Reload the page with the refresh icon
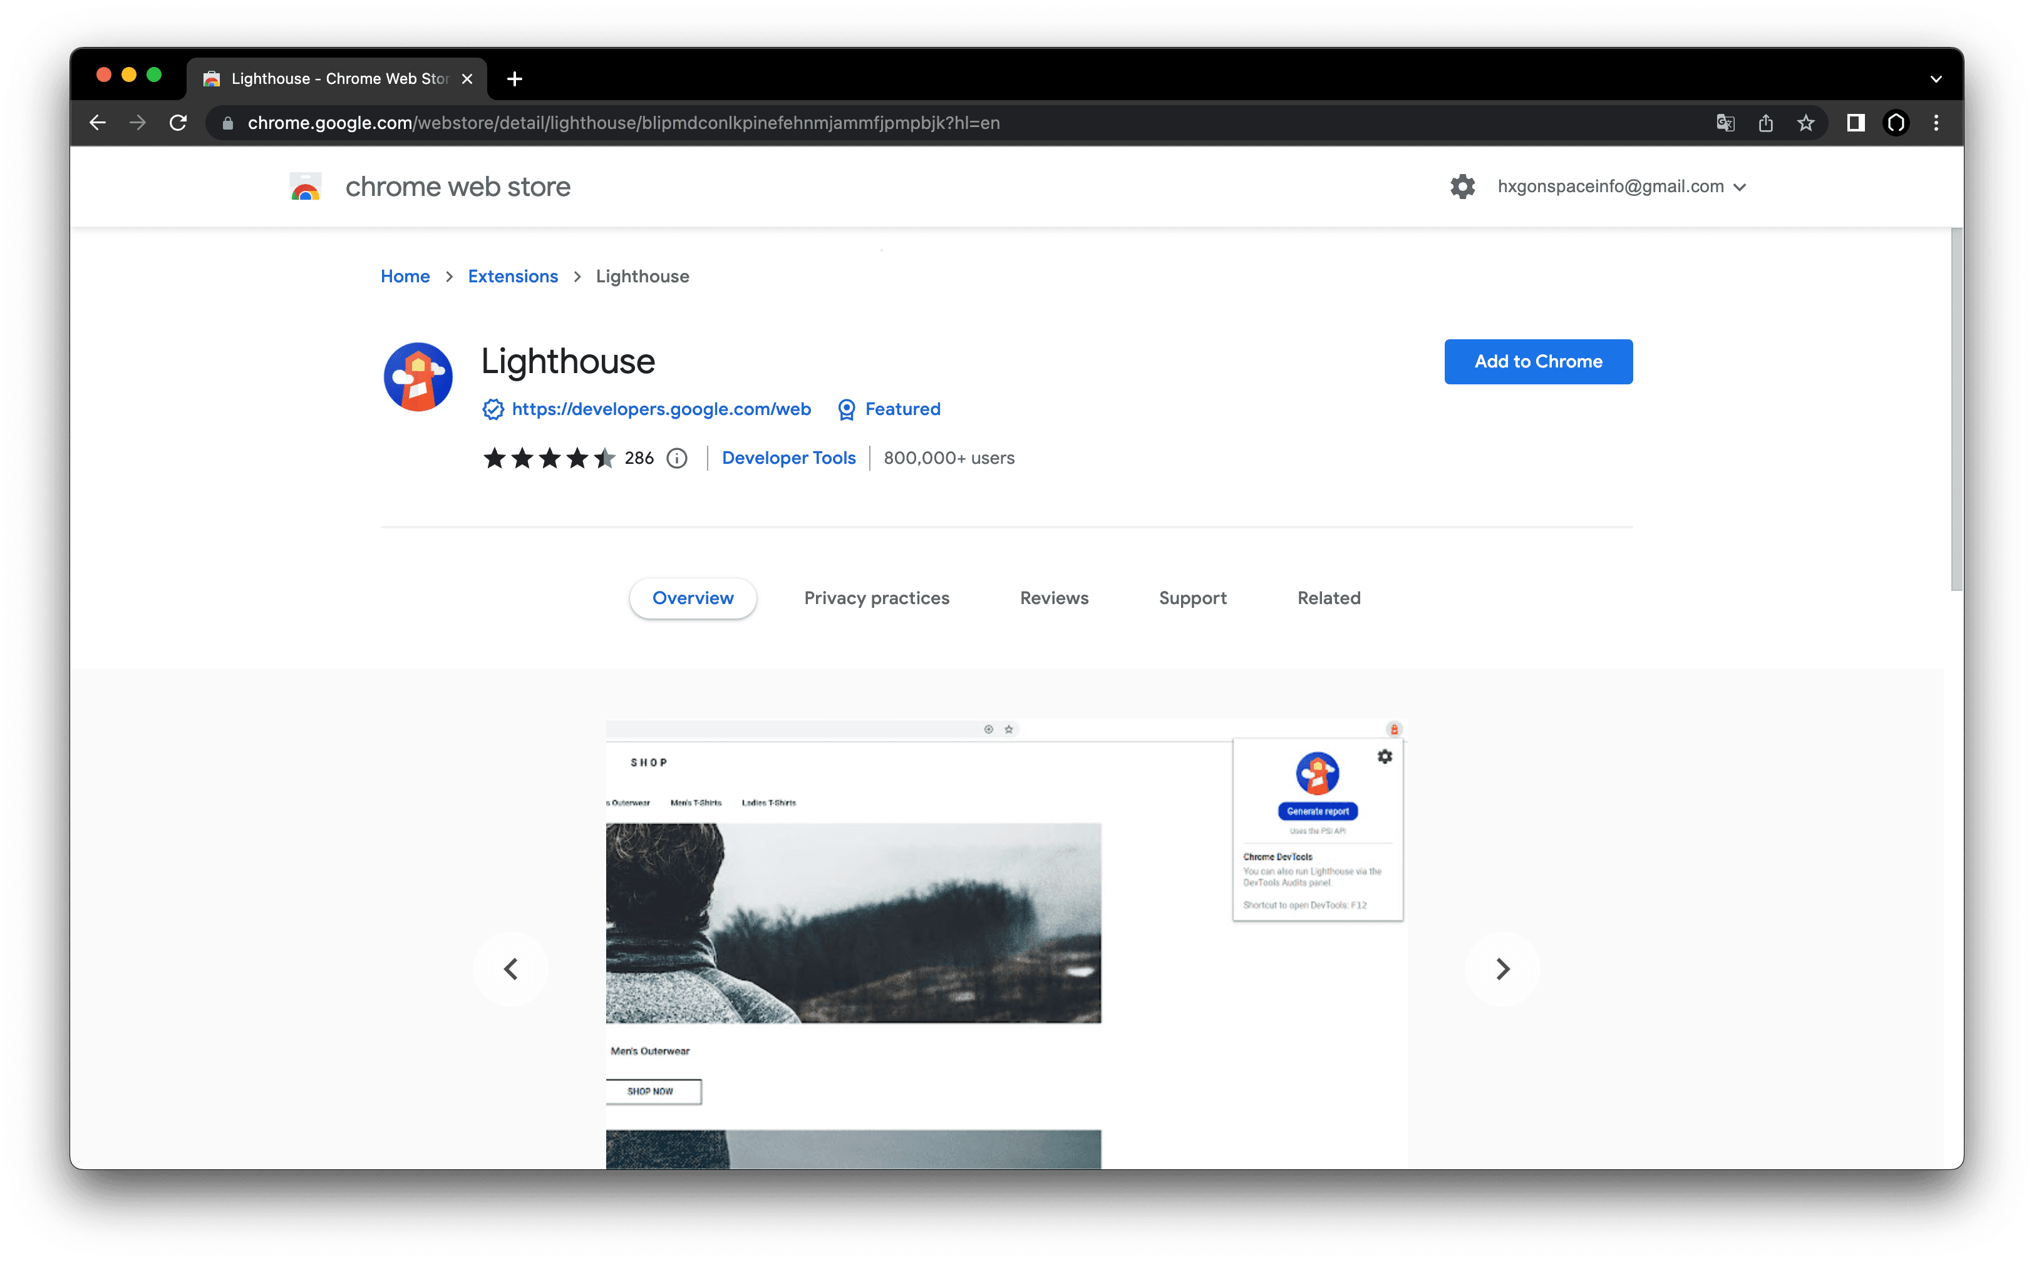 pyautogui.click(x=178, y=123)
